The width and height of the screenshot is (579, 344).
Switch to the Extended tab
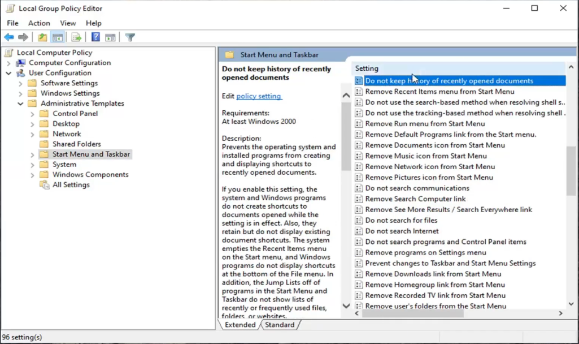coord(240,325)
